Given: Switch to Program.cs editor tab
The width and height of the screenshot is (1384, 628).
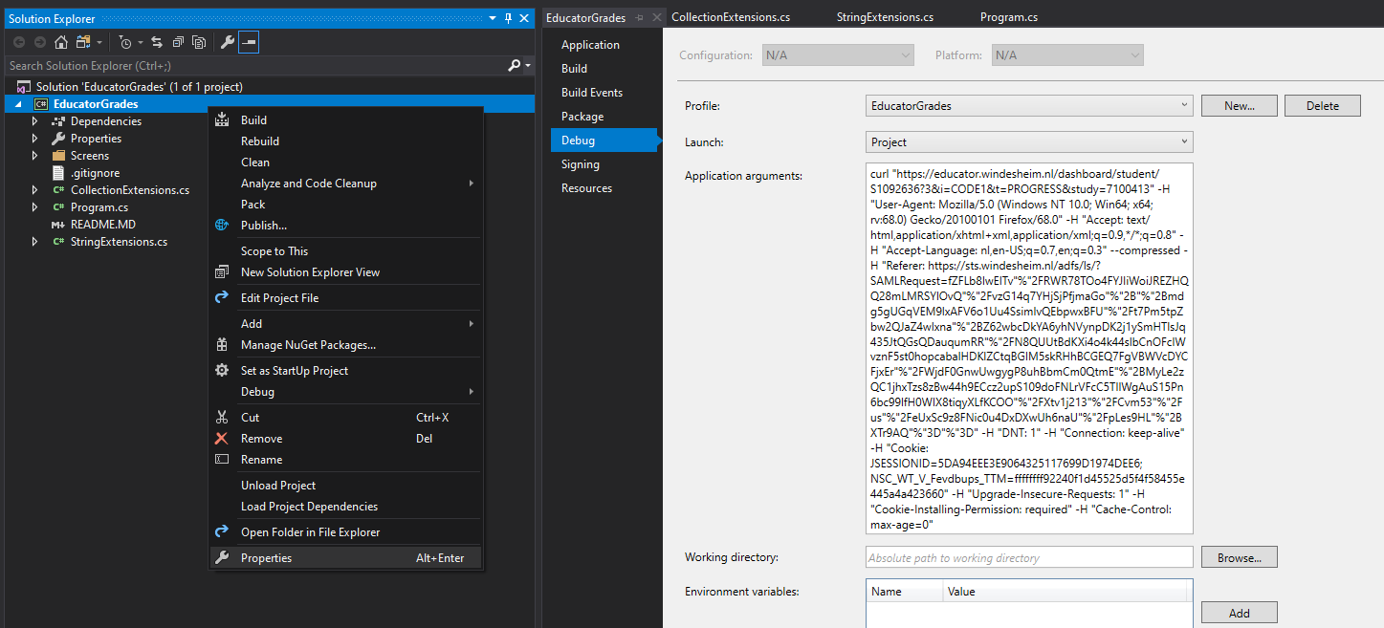Looking at the screenshot, I should 1009,17.
